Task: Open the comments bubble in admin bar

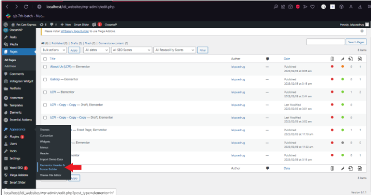Action: 53,24
